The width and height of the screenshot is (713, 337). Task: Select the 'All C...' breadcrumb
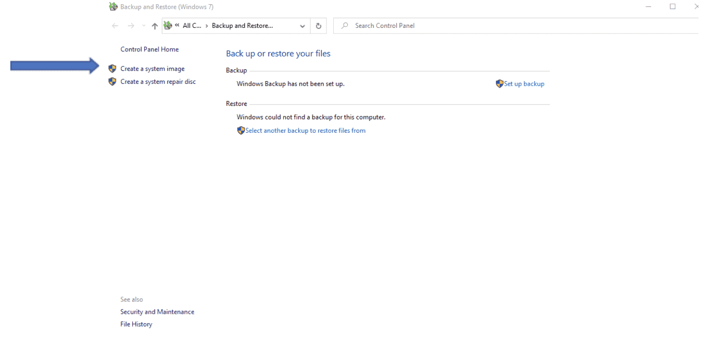(x=192, y=26)
